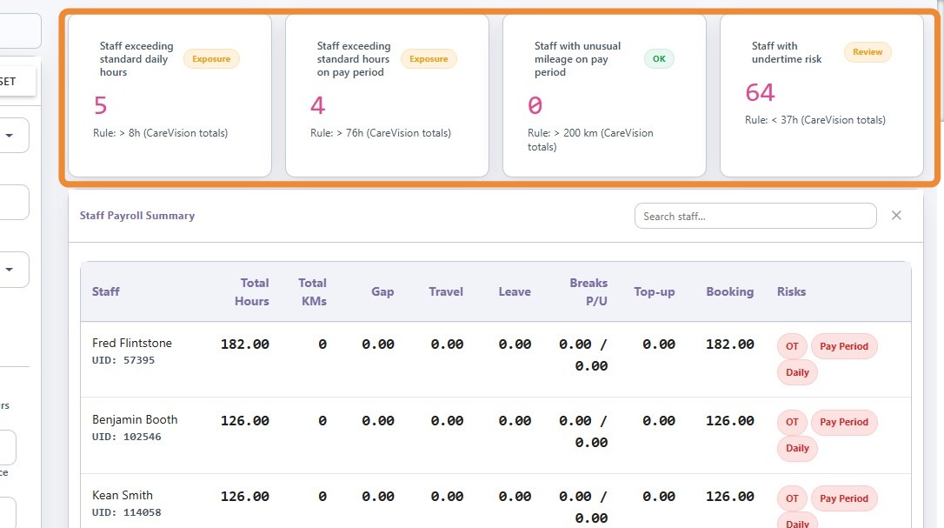Image resolution: width=944 pixels, height=528 pixels.
Task: Sort by the Total Hours column header
Action: (x=254, y=291)
